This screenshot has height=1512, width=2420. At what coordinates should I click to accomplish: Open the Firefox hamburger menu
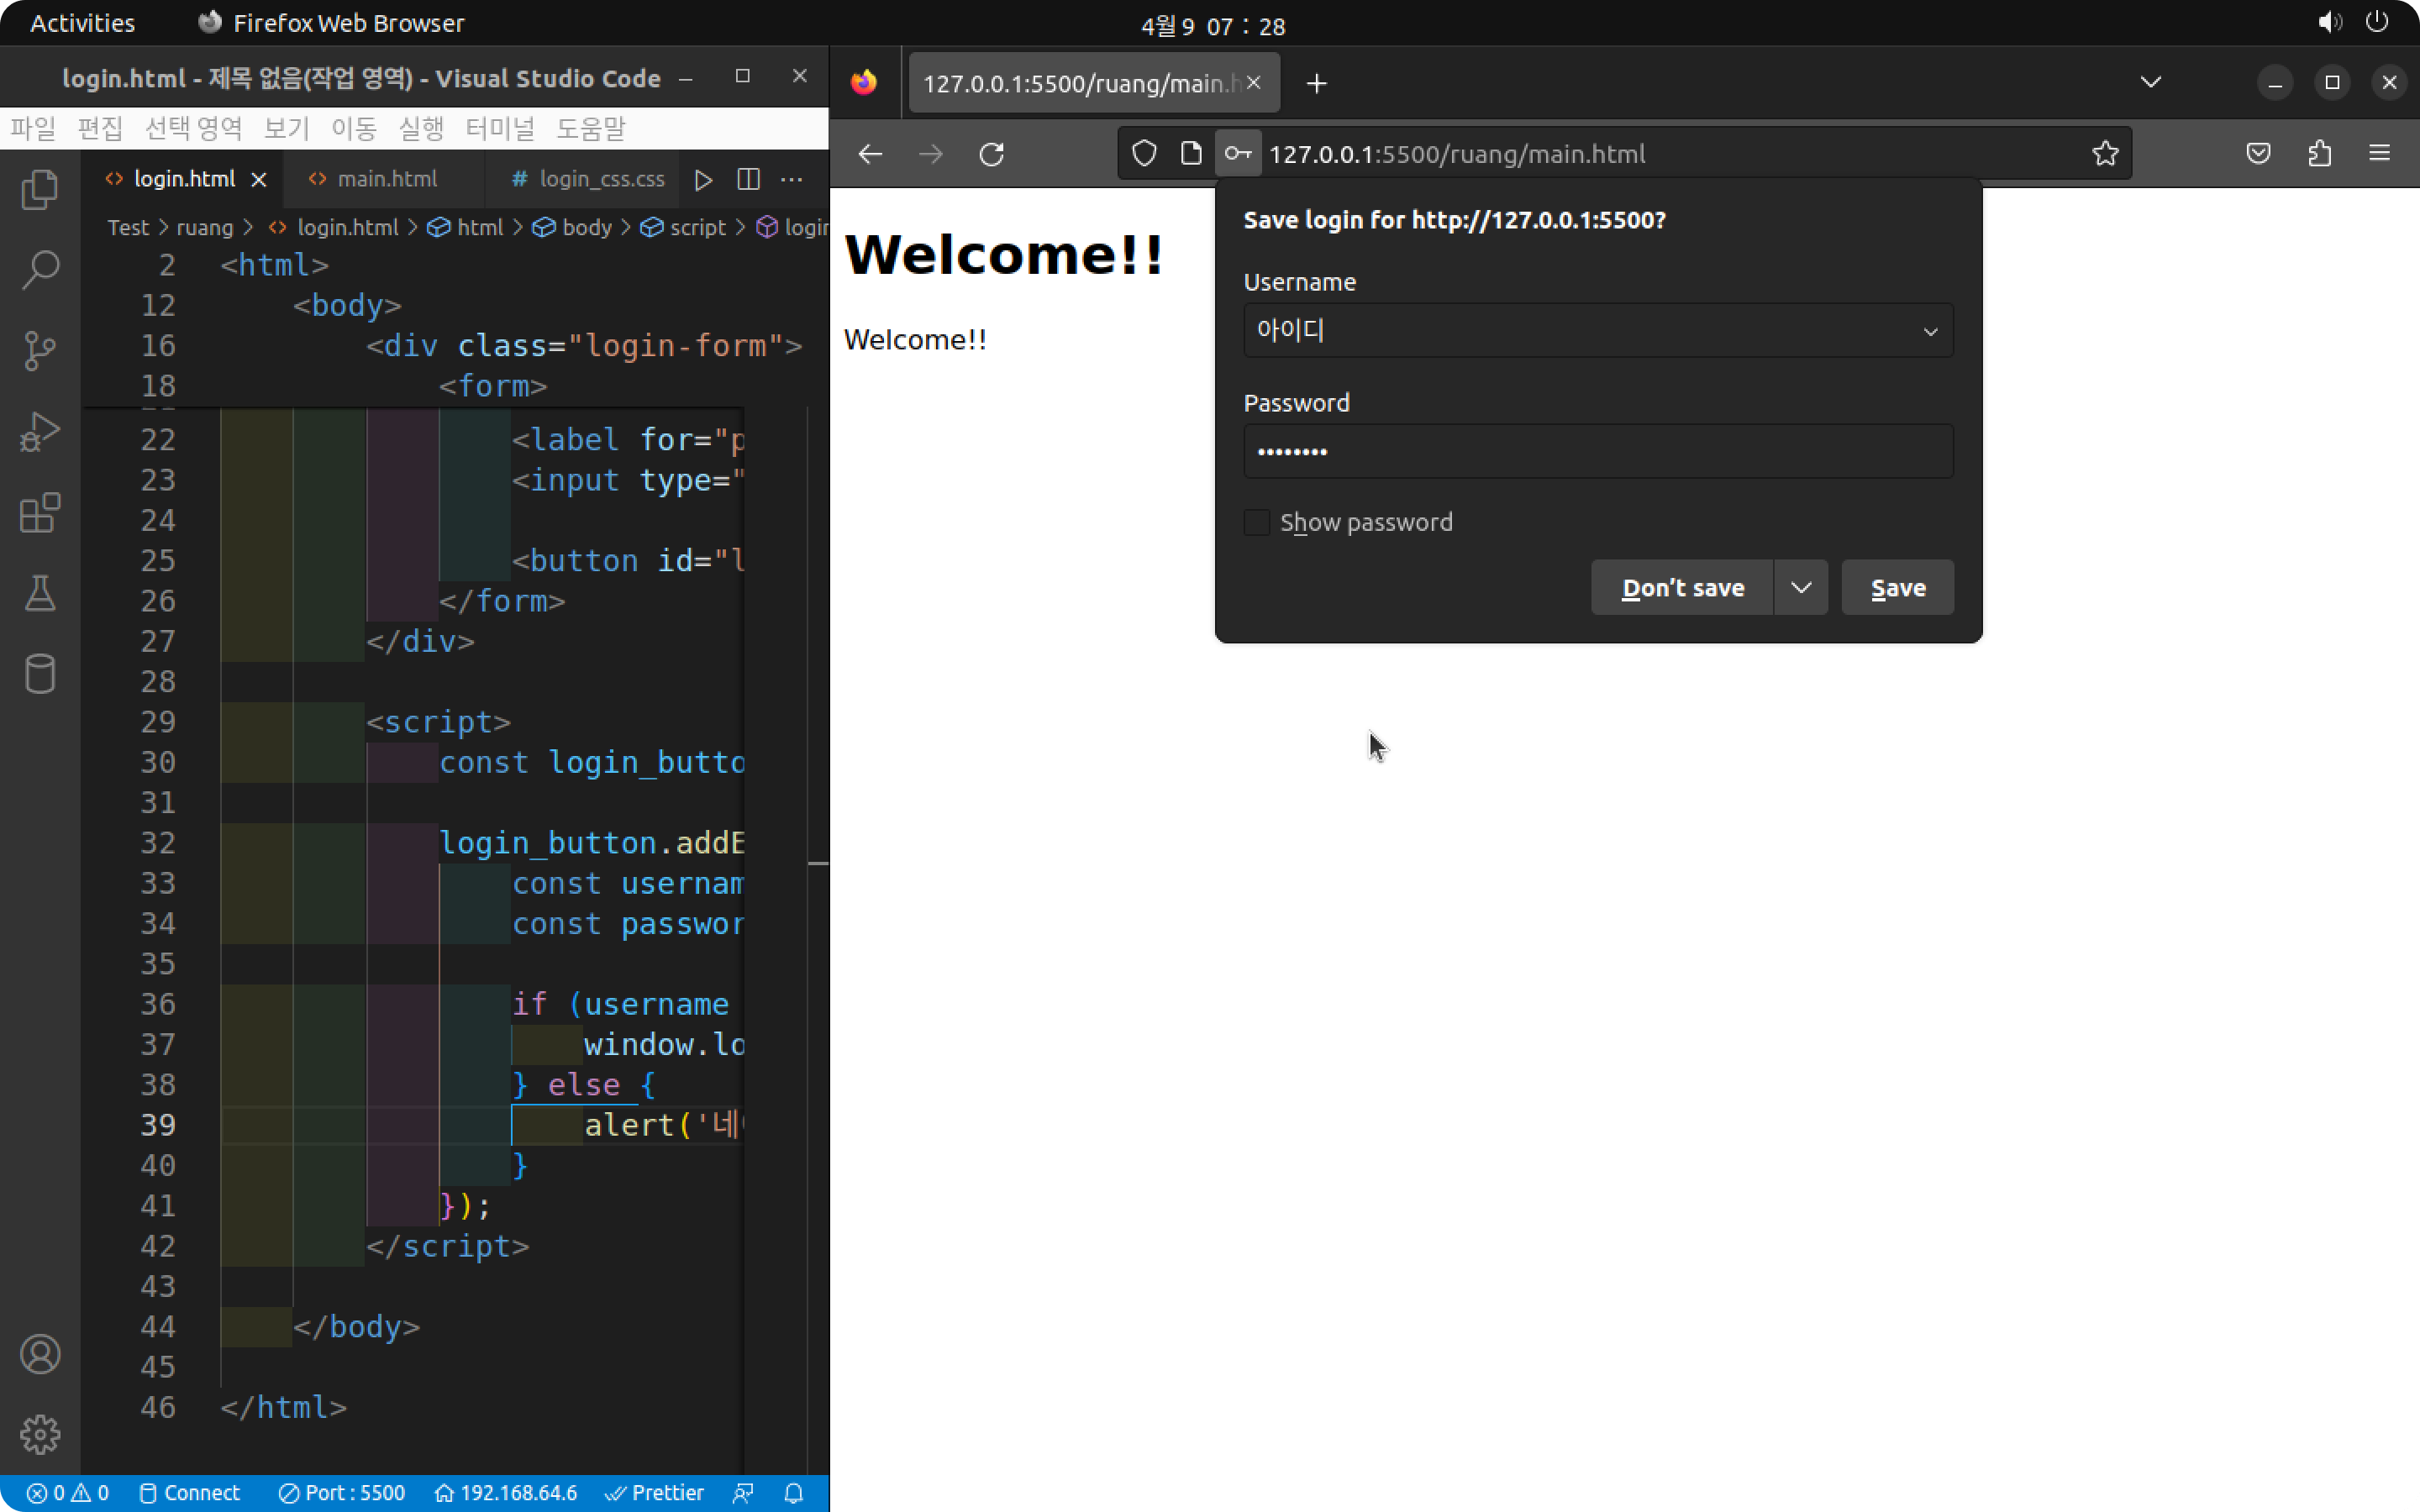tap(2379, 153)
